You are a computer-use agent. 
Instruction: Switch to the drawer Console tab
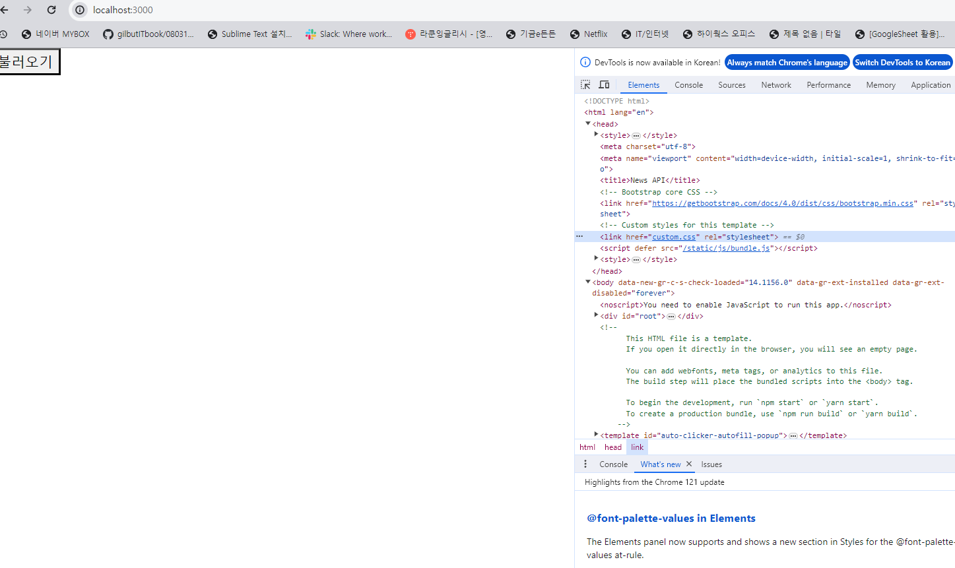[613, 464]
